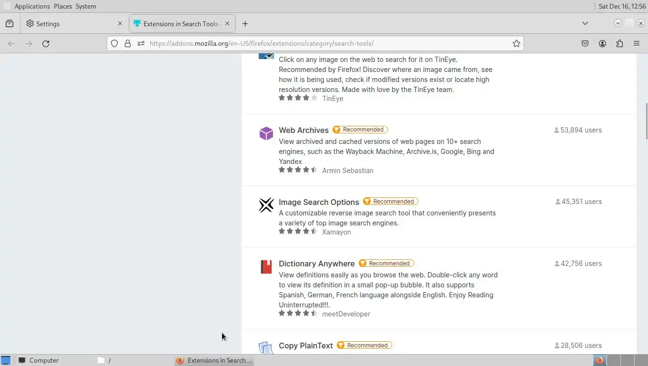Reload the current page
The image size is (648, 366).
click(46, 43)
